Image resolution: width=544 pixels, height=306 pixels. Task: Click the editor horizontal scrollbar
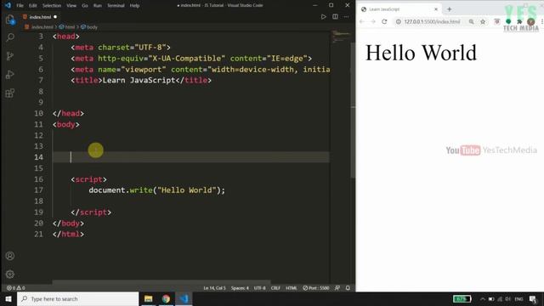[x=161, y=282]
